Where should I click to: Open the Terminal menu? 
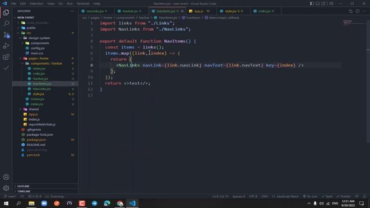[83, 3]
